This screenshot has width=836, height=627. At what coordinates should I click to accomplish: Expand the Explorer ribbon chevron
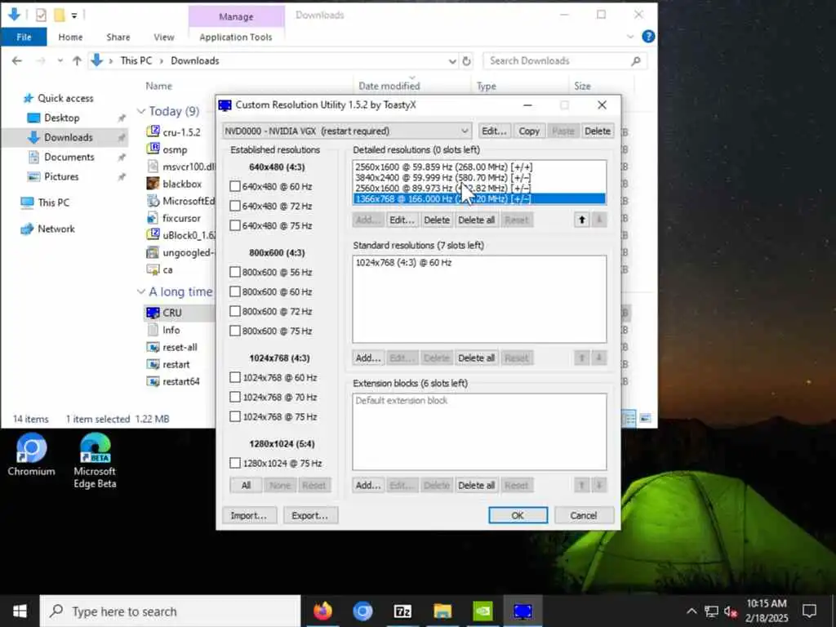tap(630, 37)
